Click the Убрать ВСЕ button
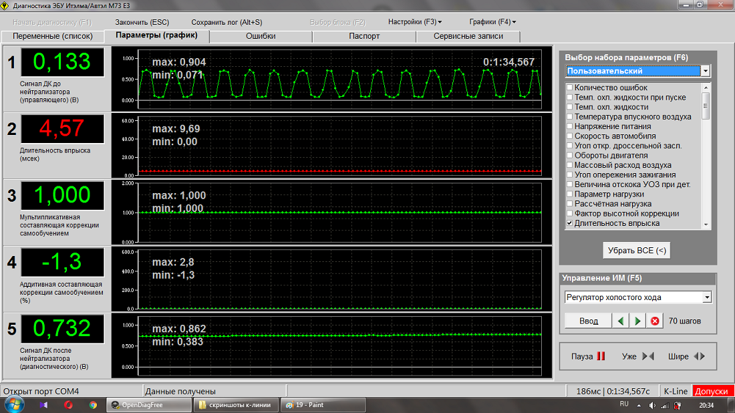Viewport: 735px width, 413px height. tap(636, 251)
